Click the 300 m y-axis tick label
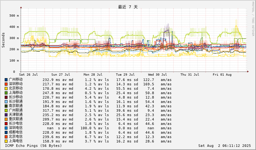 pyautogui.click(x=14, y=38)
